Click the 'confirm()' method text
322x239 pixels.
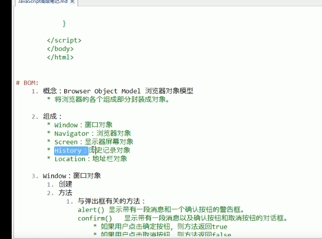pyautogui.click(x=95, y=218)
